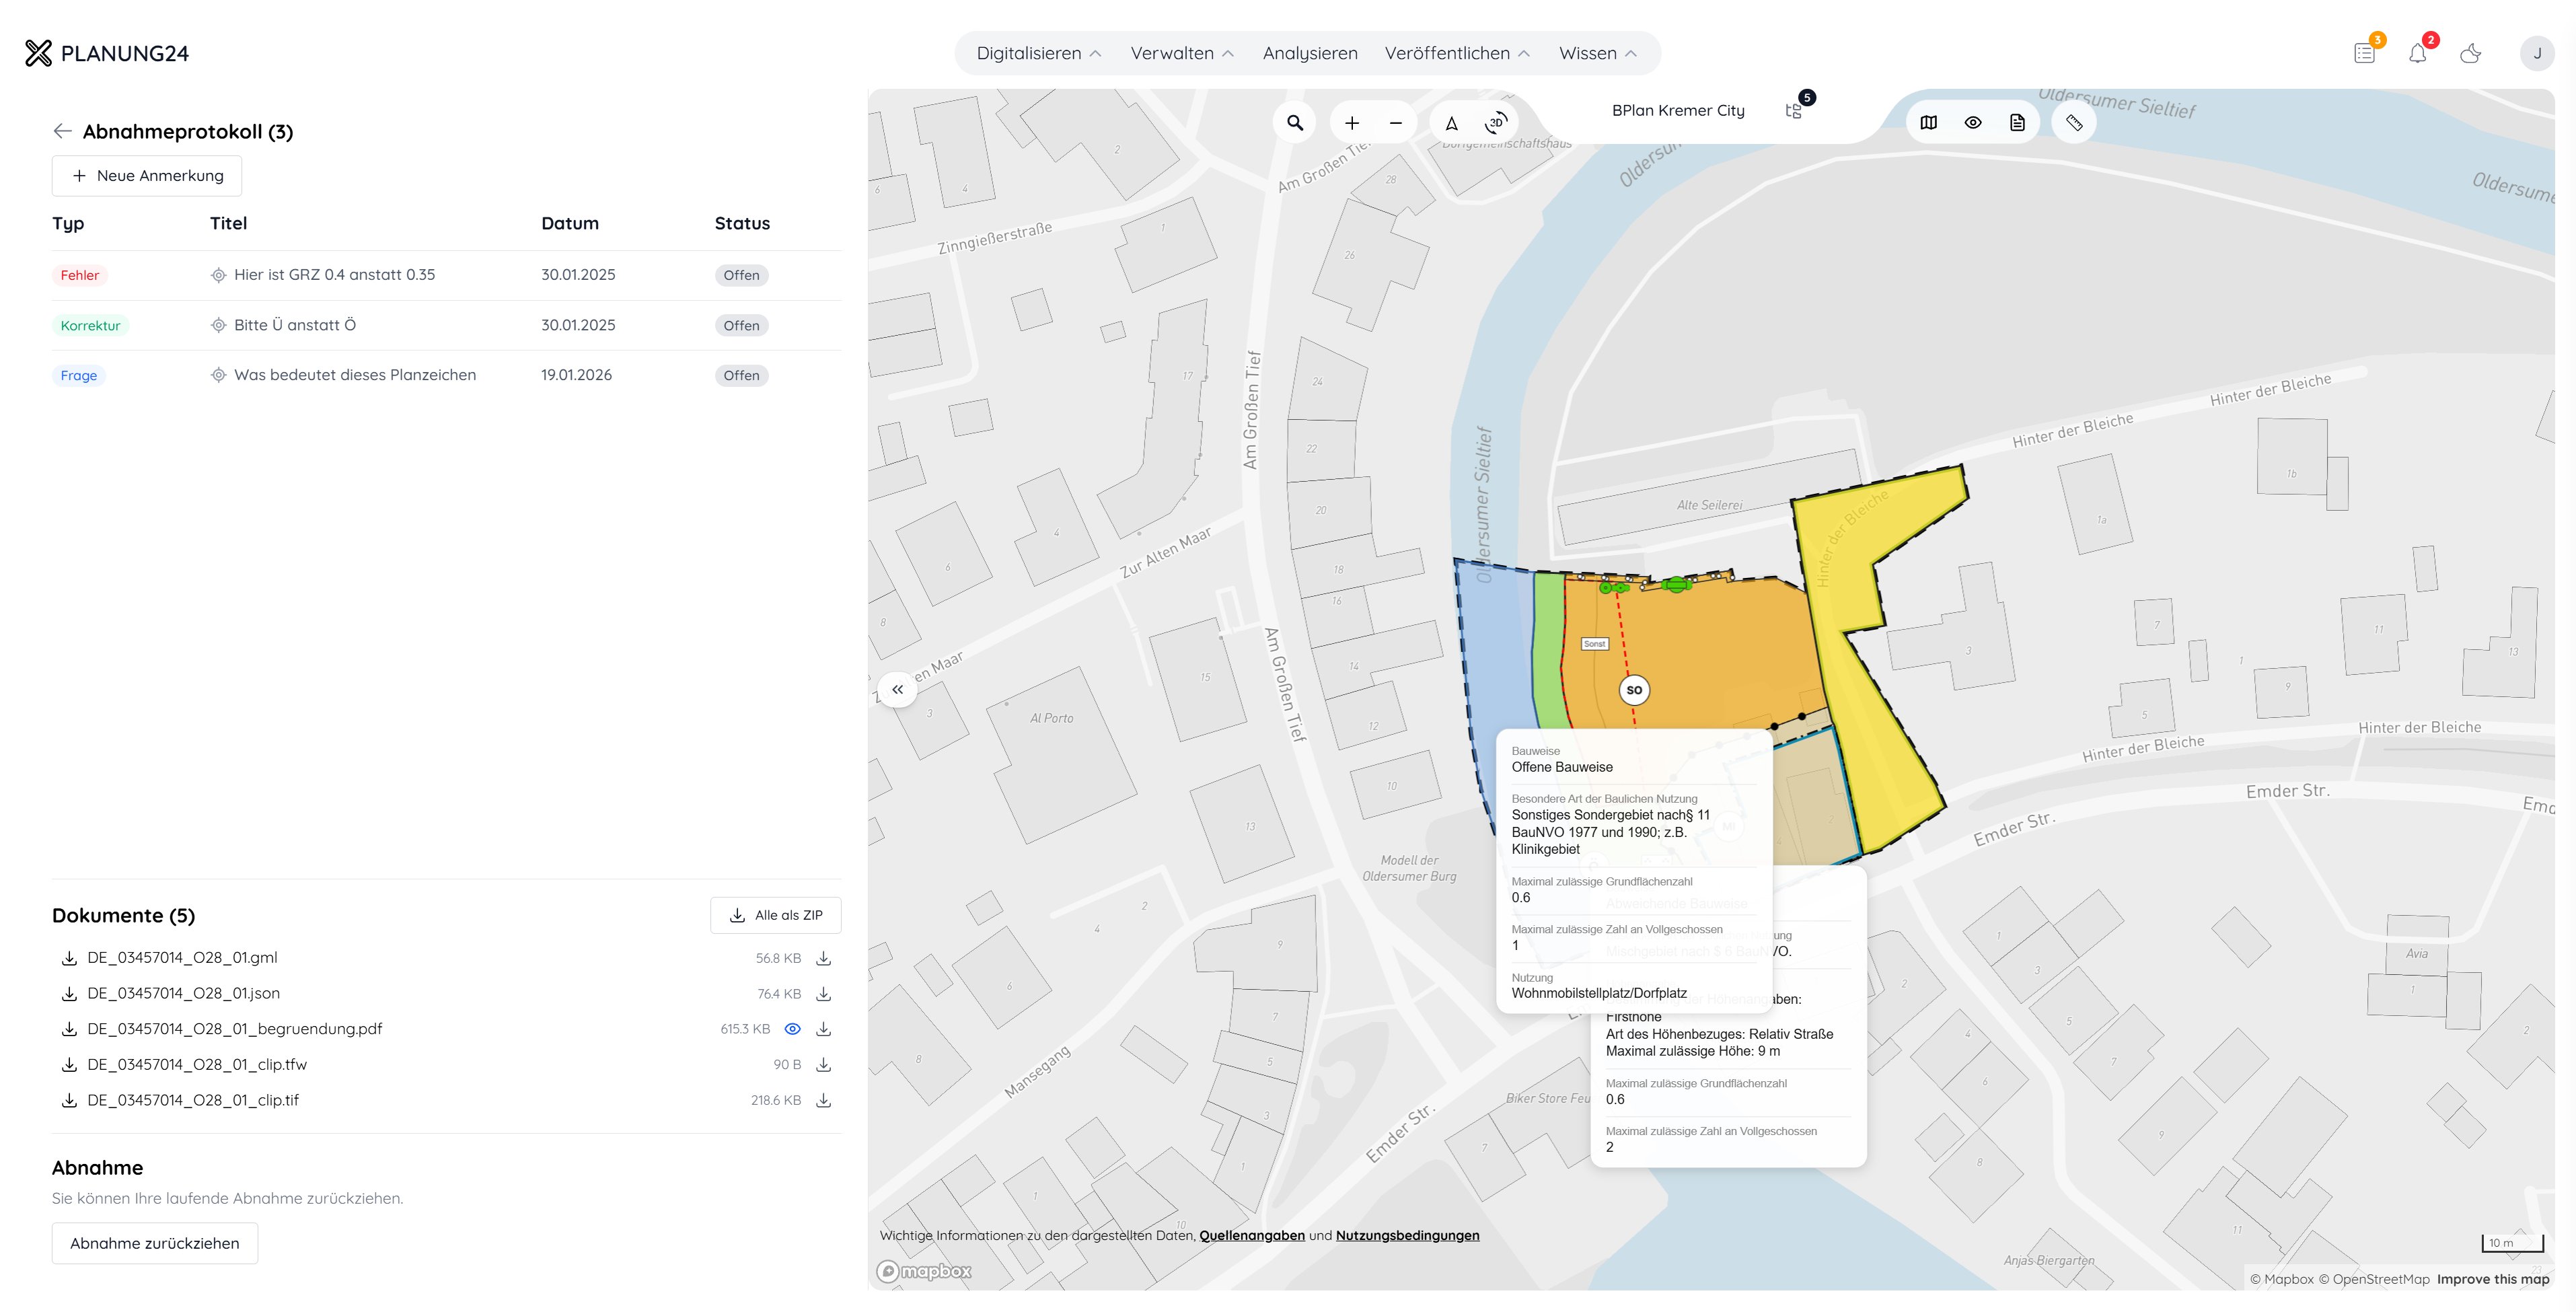Click the BPlan Kremer City title
Image resolution: width=2576 pixels, height=1312 pixels.
[1678, 110]
